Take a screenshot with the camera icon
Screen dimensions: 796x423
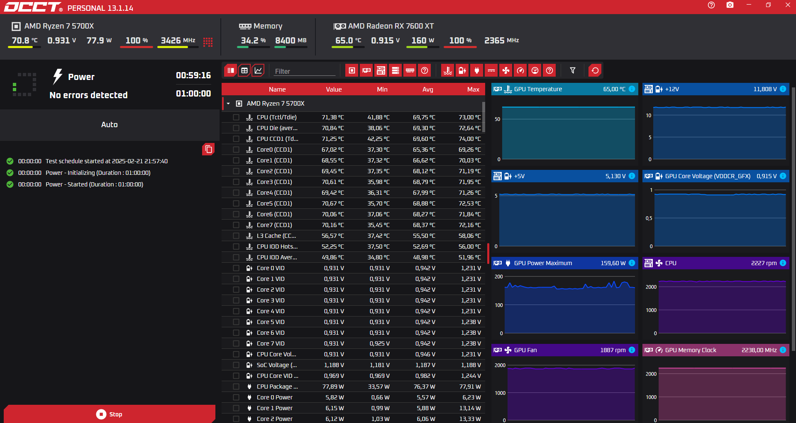click(730, 5)
